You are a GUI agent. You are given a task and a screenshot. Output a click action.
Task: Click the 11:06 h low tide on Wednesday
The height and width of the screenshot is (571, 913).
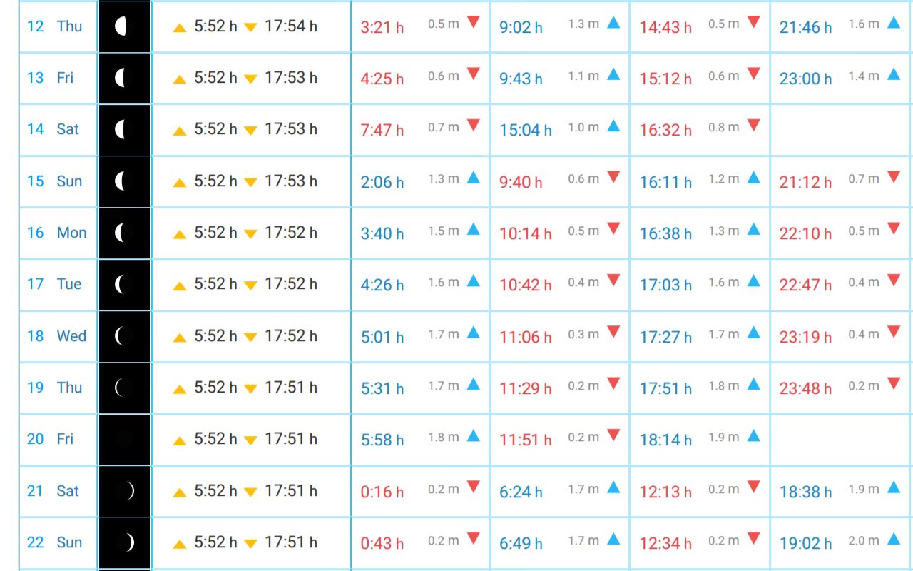click(x=526, y=337)
